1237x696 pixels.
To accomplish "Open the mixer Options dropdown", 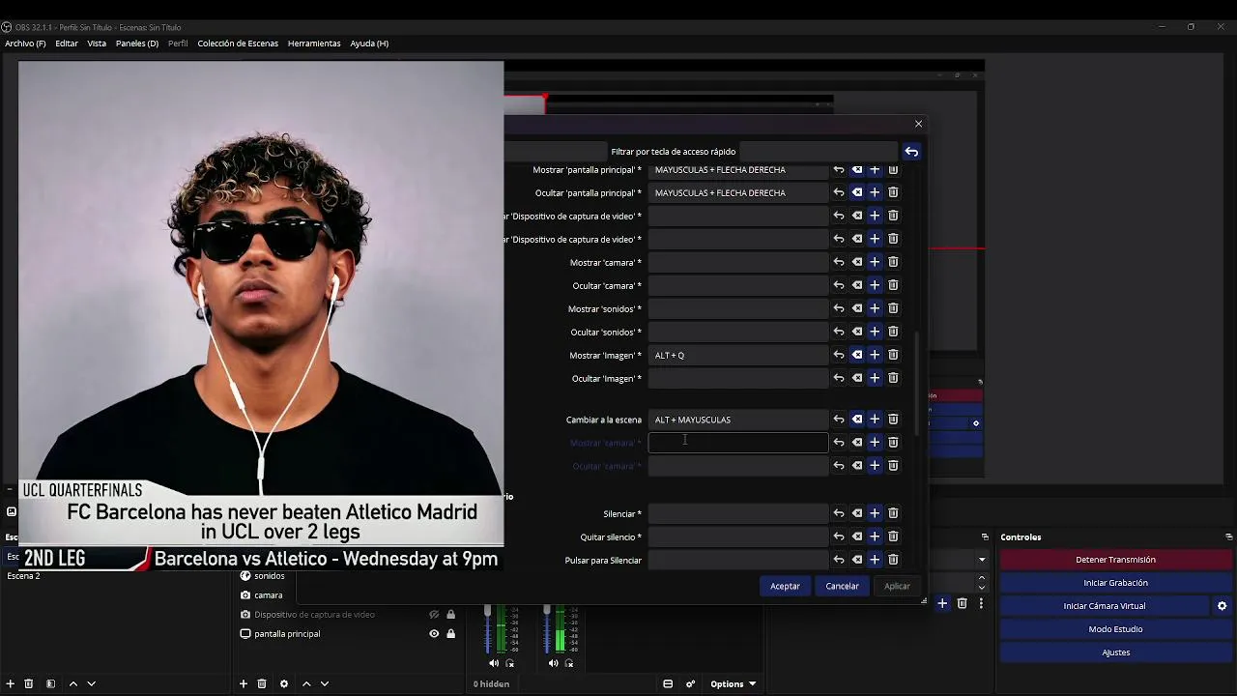I will pos(733,683).
